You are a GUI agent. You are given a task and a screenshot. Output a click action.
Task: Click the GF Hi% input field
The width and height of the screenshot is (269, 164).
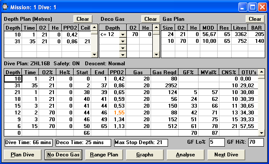click(x=256, y=142)
